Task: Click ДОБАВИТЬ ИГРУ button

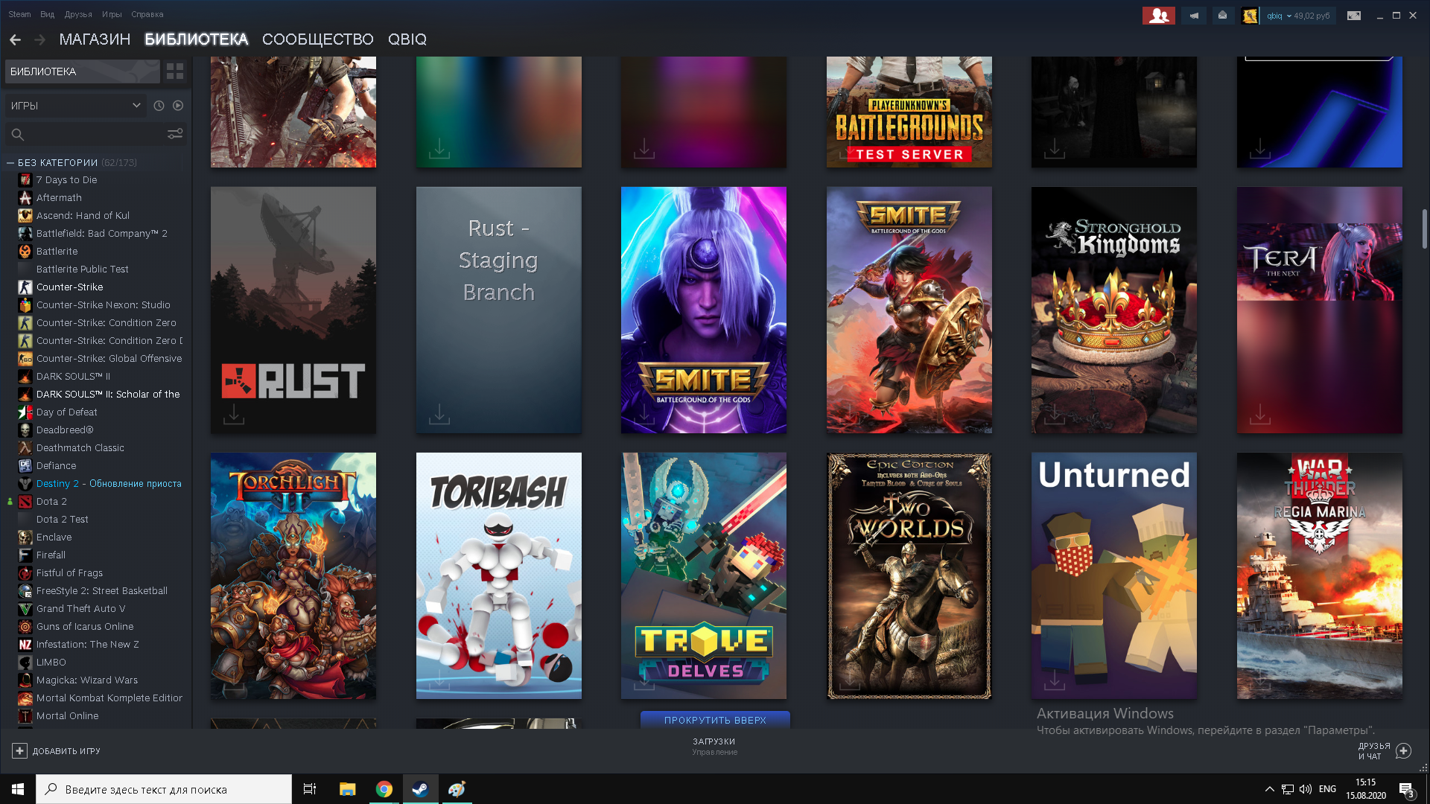Action: coord(57,751)
